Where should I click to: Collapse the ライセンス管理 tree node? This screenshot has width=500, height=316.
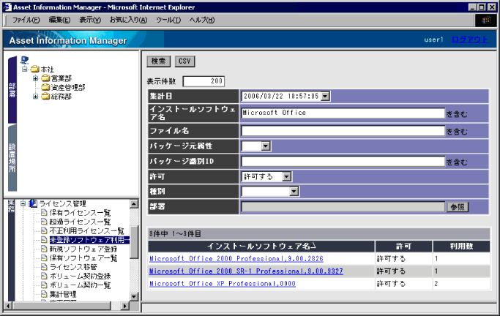23,203
